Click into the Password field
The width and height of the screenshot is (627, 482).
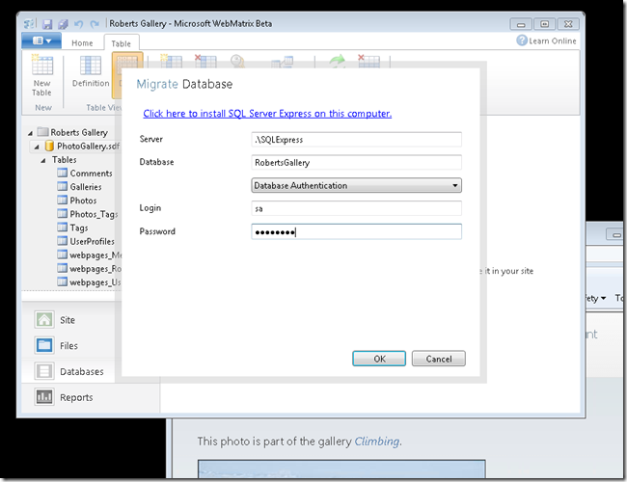[356, 231]
